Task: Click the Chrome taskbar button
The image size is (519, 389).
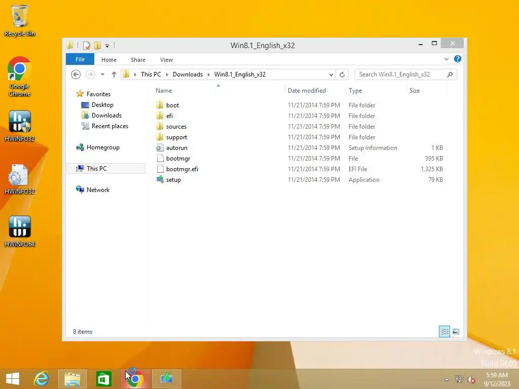Action: [x=135, y=379]
